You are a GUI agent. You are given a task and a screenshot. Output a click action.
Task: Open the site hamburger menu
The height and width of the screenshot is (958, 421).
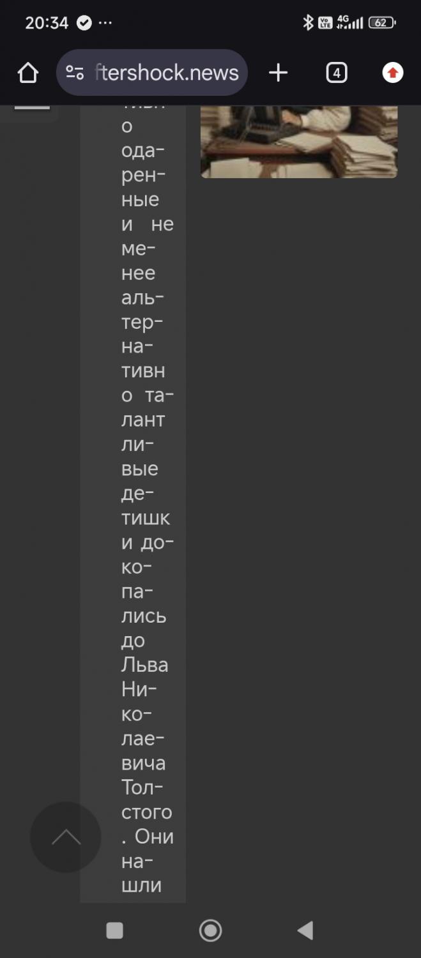(32, 107)
